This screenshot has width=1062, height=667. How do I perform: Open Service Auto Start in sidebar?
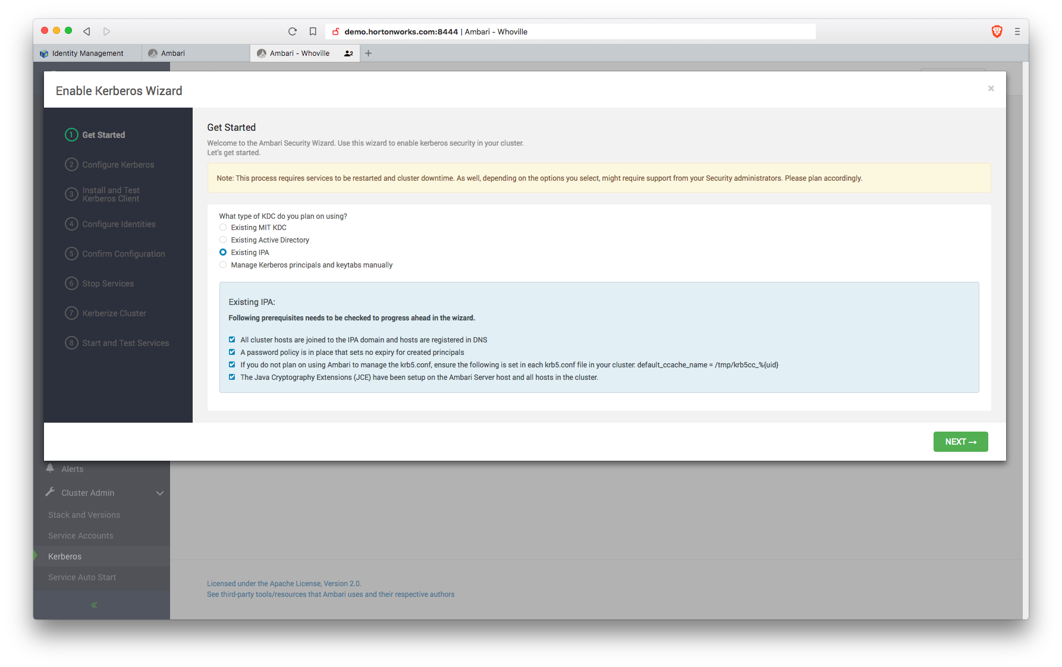pos(82,577)
